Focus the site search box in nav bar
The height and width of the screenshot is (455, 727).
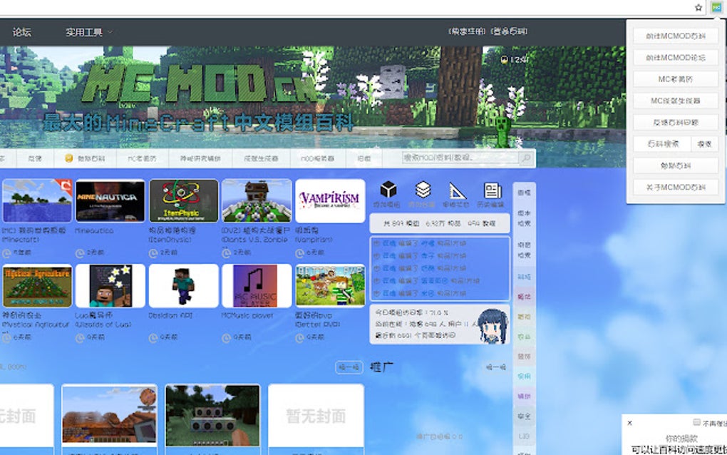[460, 158]
